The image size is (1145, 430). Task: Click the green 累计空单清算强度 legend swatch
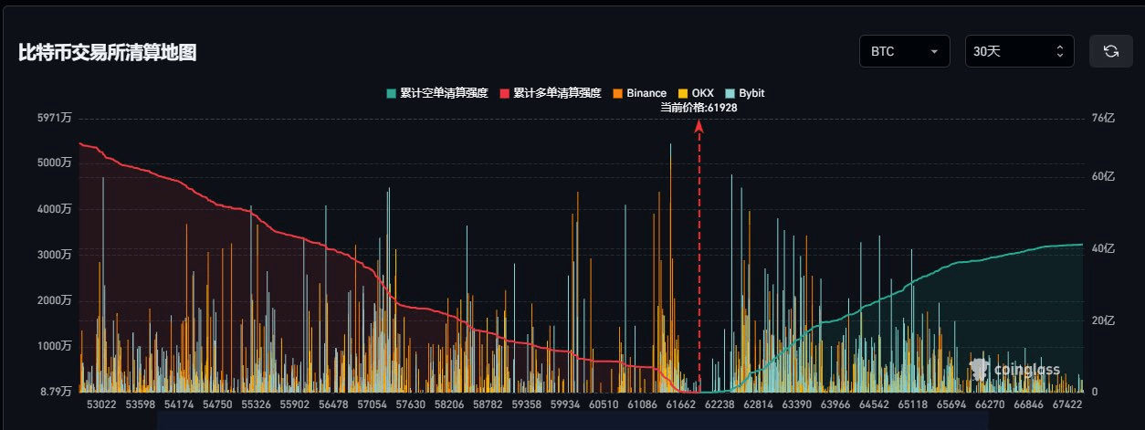coord(392,93)
